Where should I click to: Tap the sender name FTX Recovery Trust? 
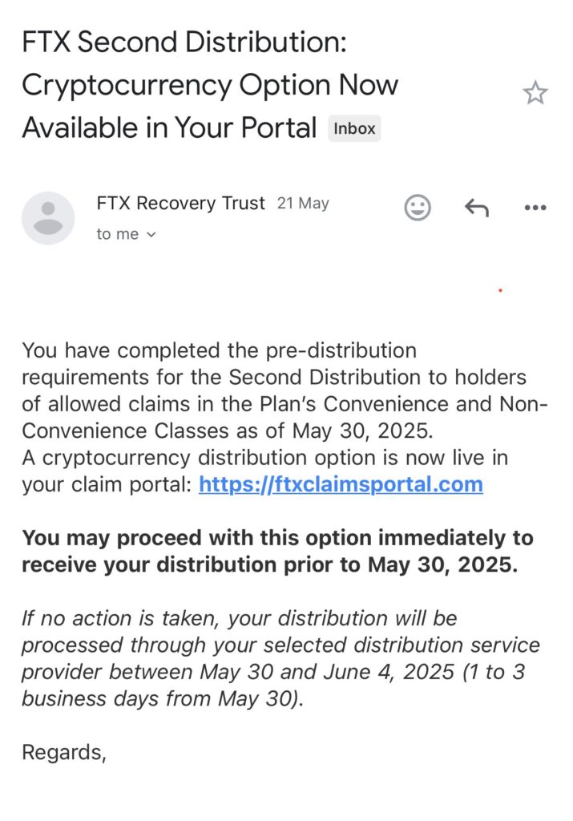(x=180, y=204)
